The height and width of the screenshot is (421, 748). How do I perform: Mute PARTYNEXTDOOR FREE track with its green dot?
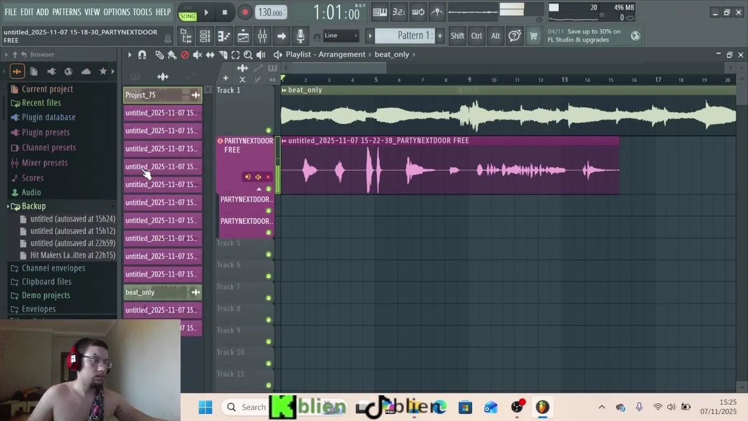[269, 189]
